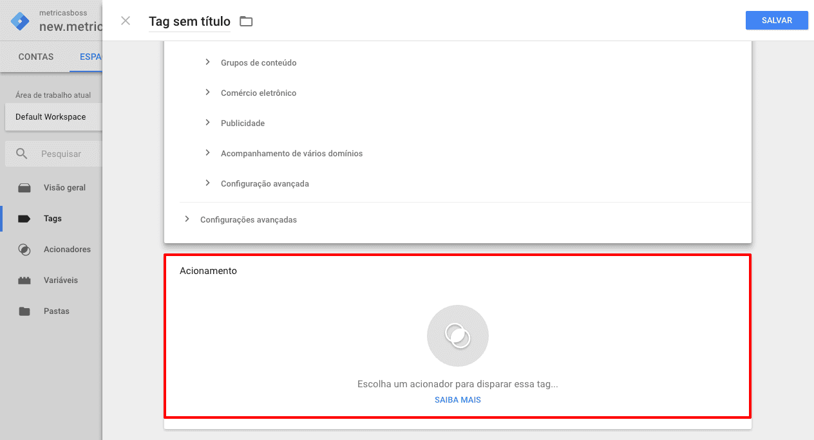Expand the Comércio eletrônico section

(207, 92)
